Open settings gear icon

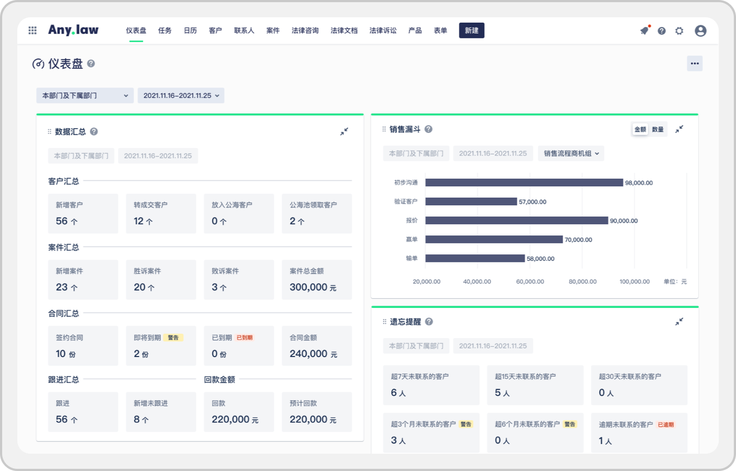tap(679, 31)
